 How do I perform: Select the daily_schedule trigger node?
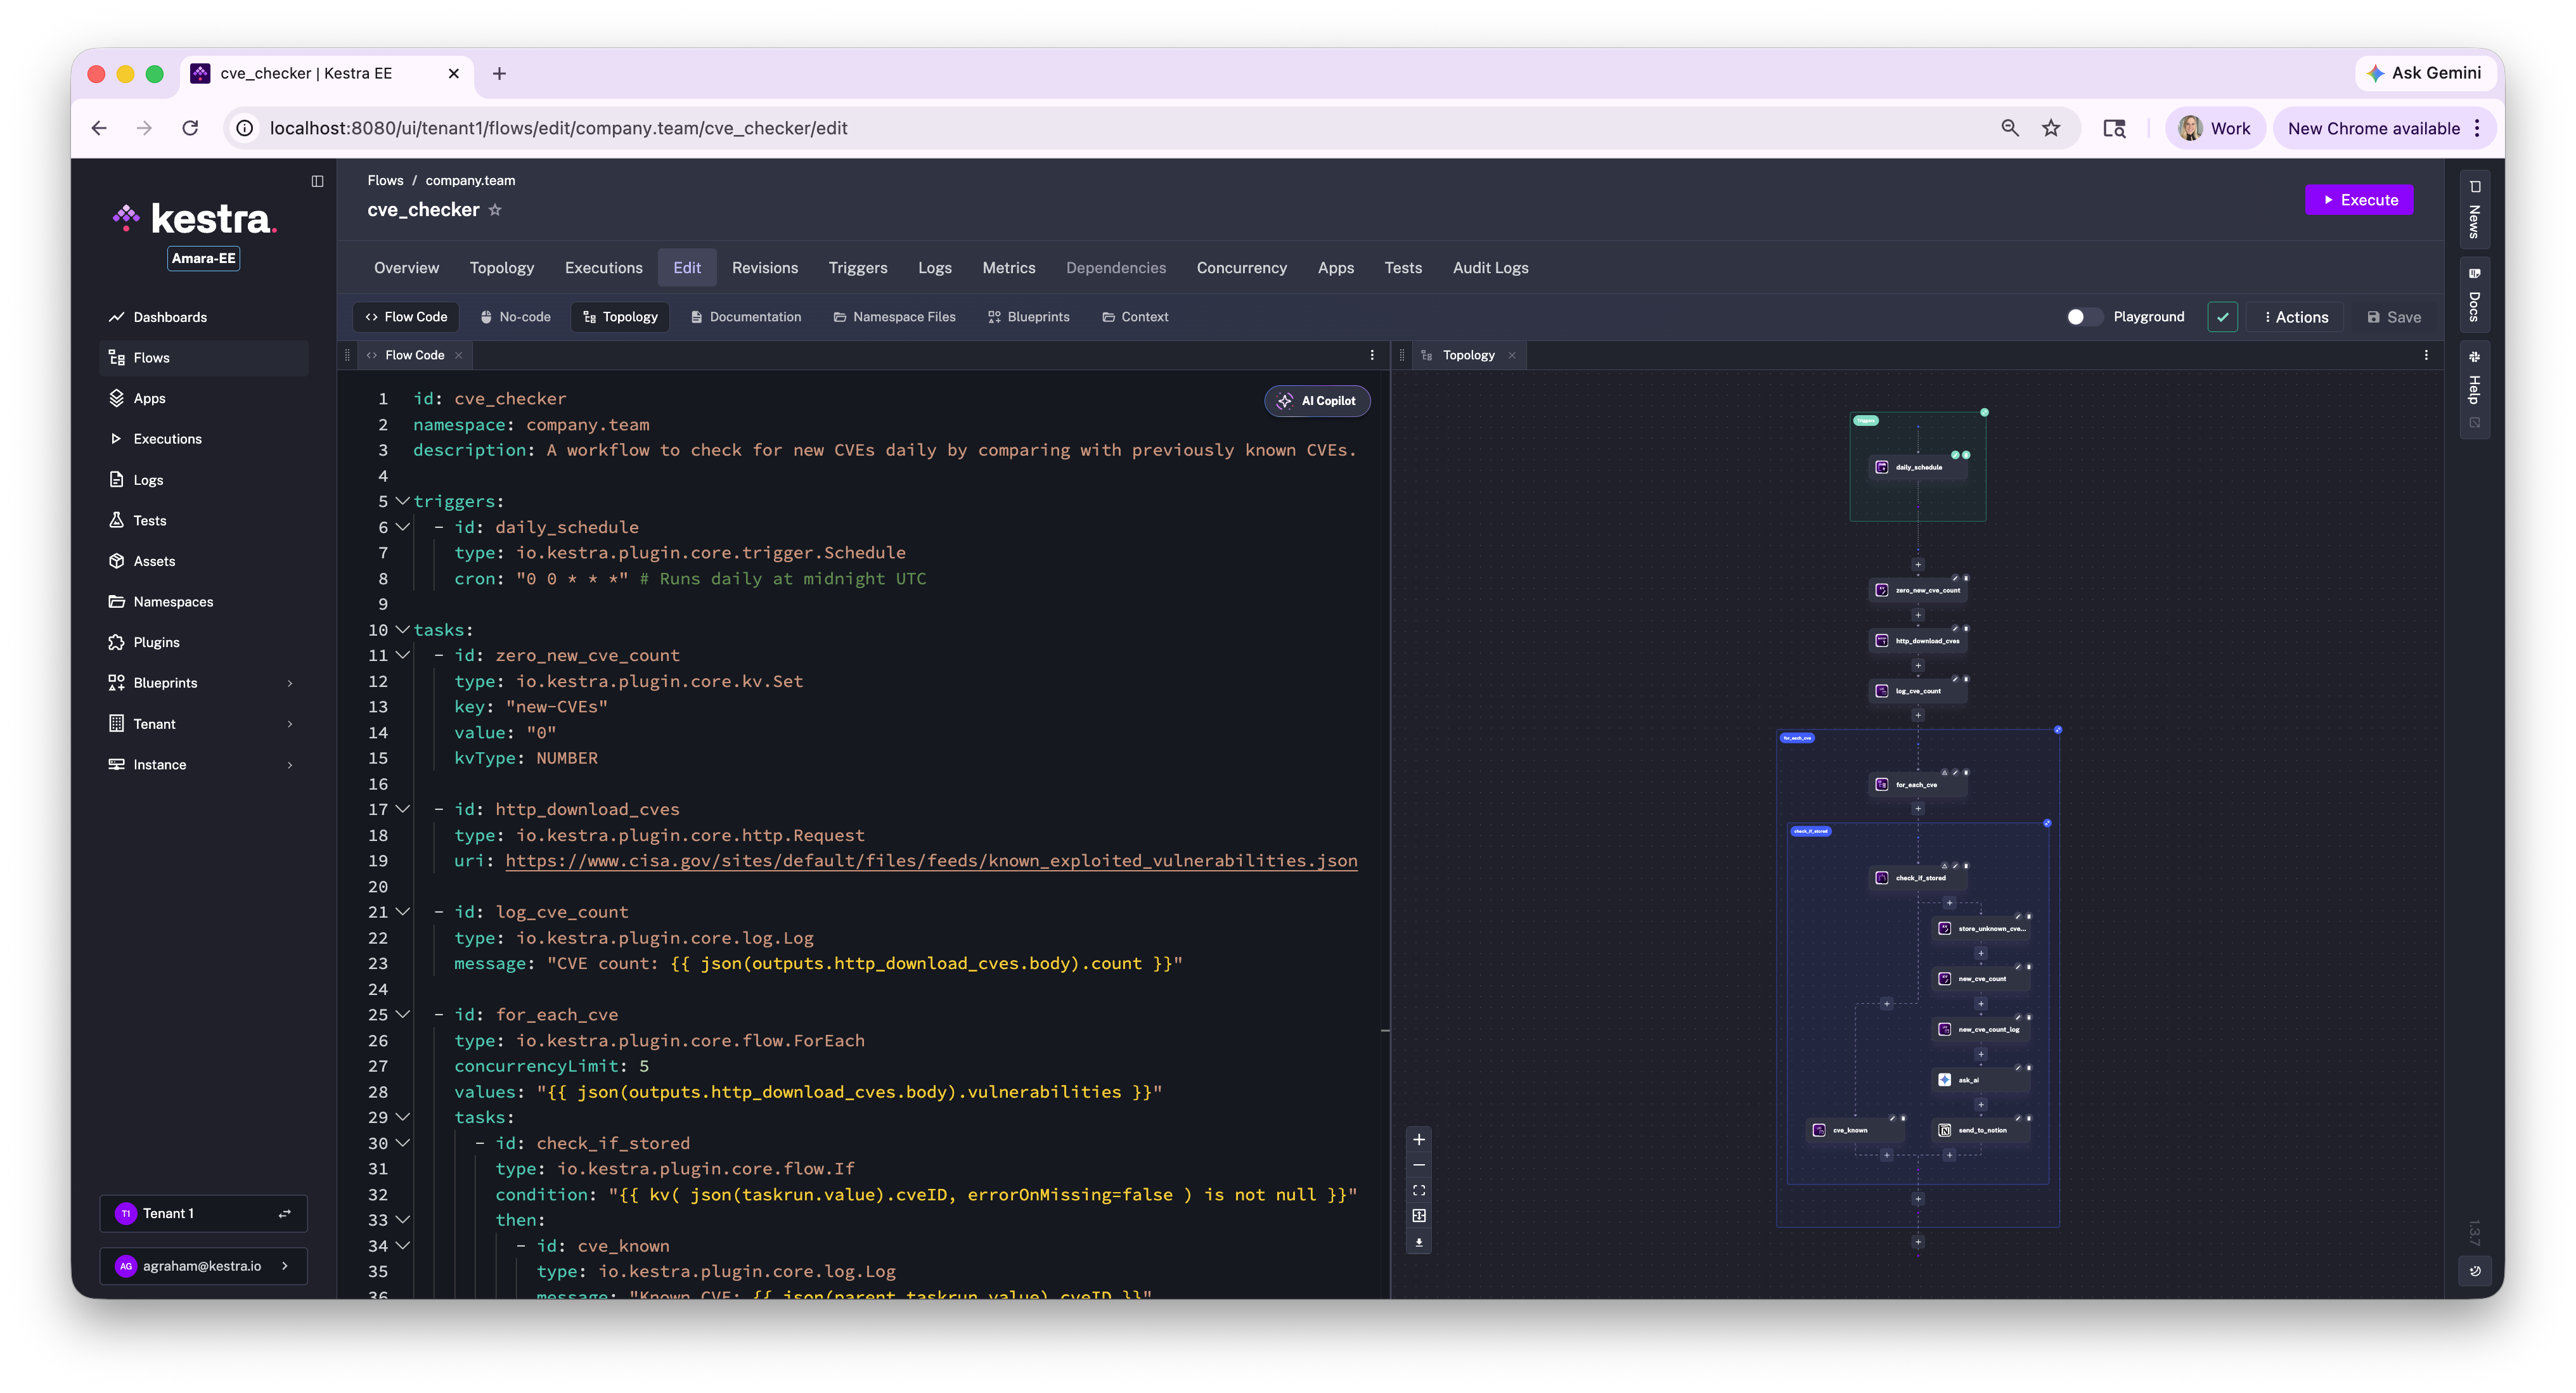point(1918,467)
